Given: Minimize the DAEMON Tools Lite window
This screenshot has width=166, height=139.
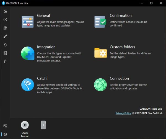Looking at the screenshot, I should point(142,3).
